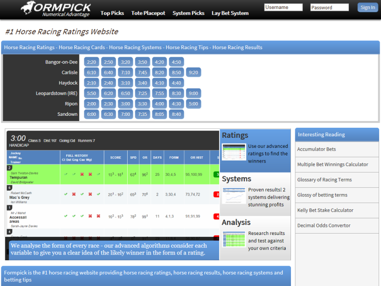Open Carlisle 6:40 race card
This screenshot has height=286, width=381.
pyautogui.click(x=109, y=72)
